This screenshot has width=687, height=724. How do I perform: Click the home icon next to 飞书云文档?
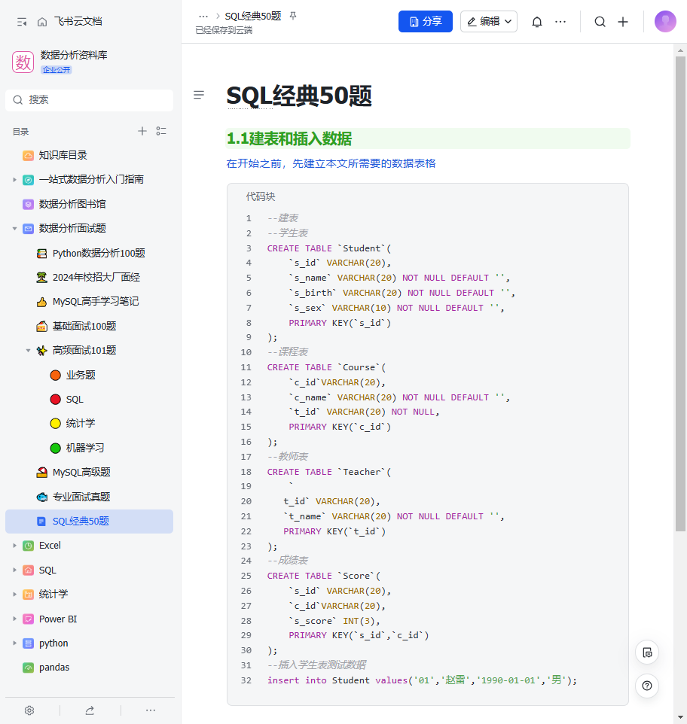tap(43, 21)
